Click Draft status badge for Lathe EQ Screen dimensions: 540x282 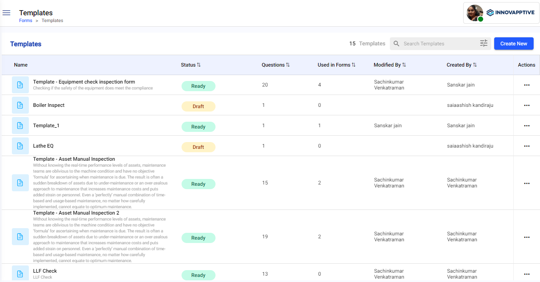pos(198,147)
